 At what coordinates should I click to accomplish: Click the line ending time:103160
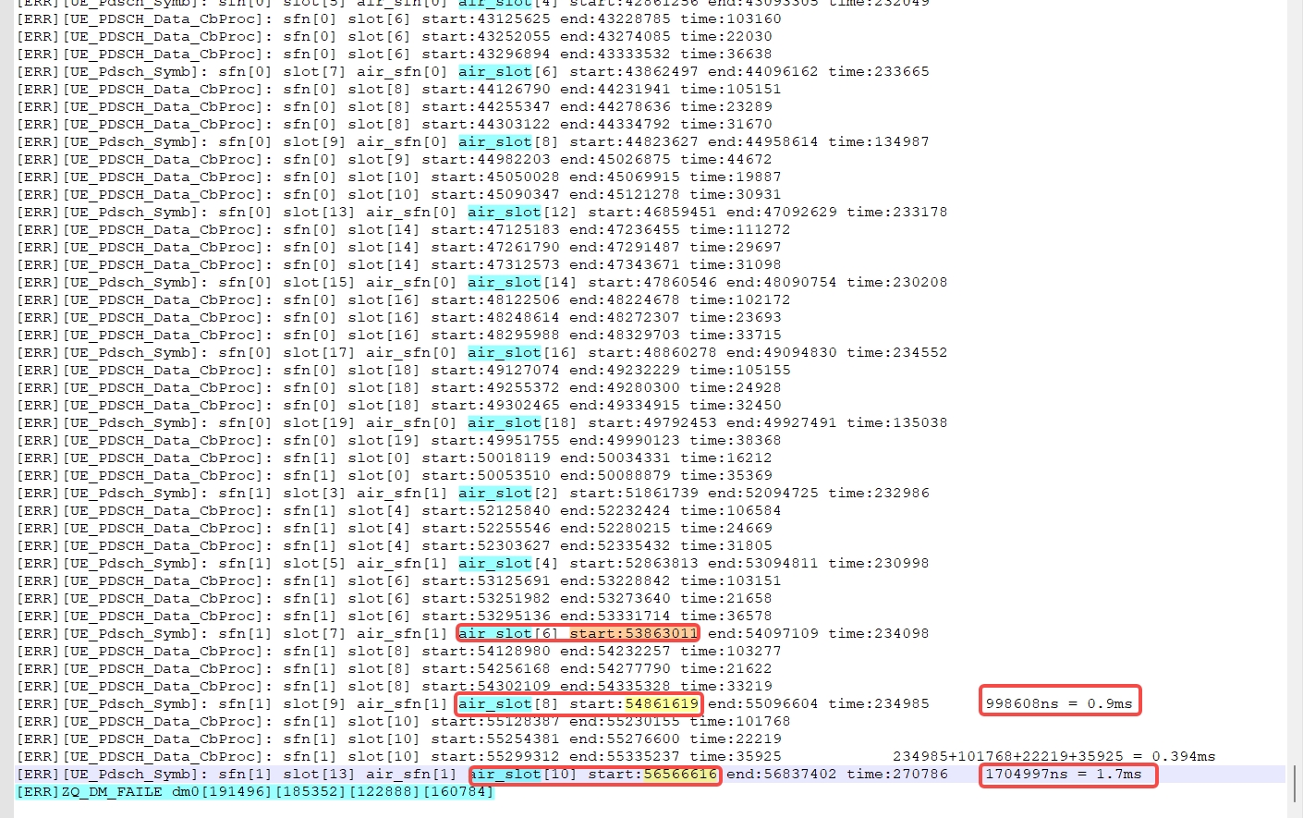click(398, 19)
